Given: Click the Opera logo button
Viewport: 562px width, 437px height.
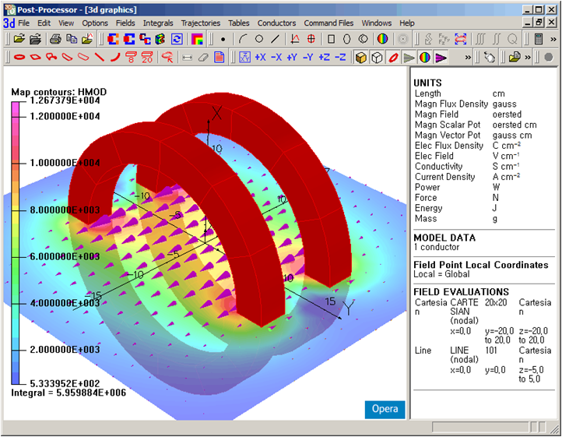Looking at the screenshot, I should 385,409.
